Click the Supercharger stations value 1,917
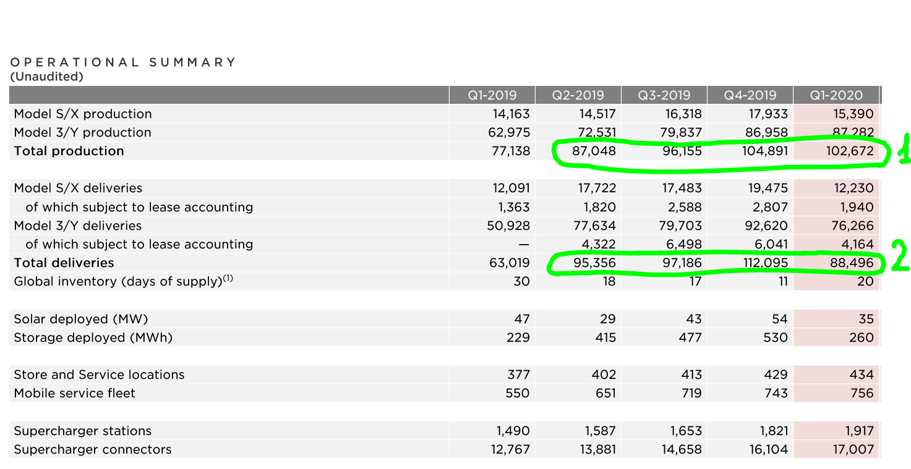Image resolution: width=911 pixels, height=469 pixels. tap(858, 431)
